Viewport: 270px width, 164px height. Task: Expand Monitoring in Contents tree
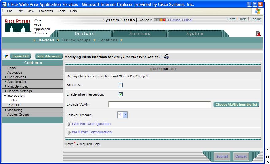coord(6,110)
